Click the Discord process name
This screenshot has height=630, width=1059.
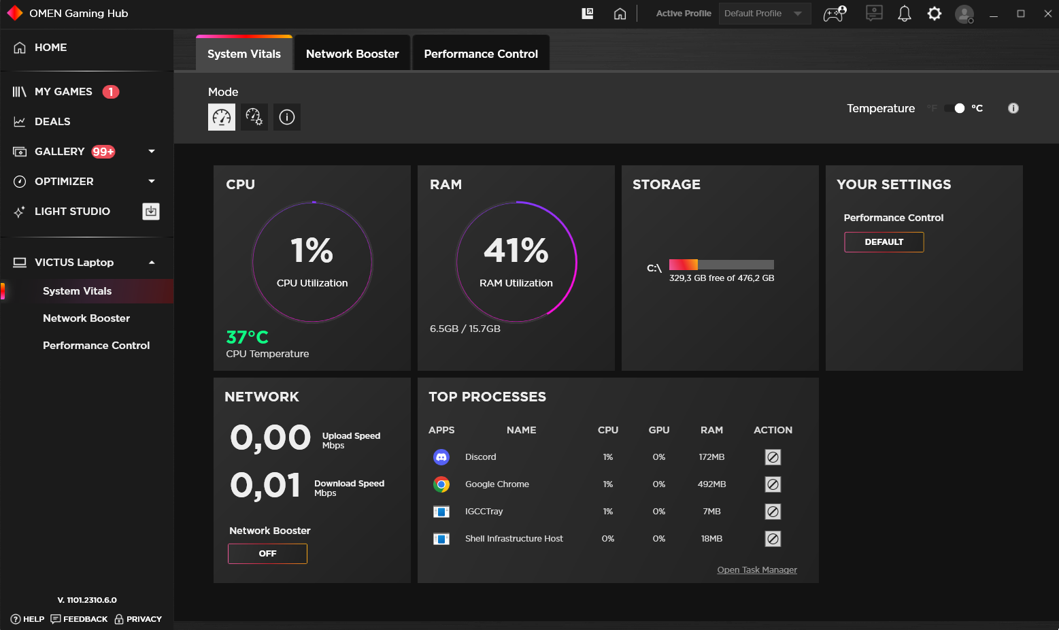click(481, 457)
